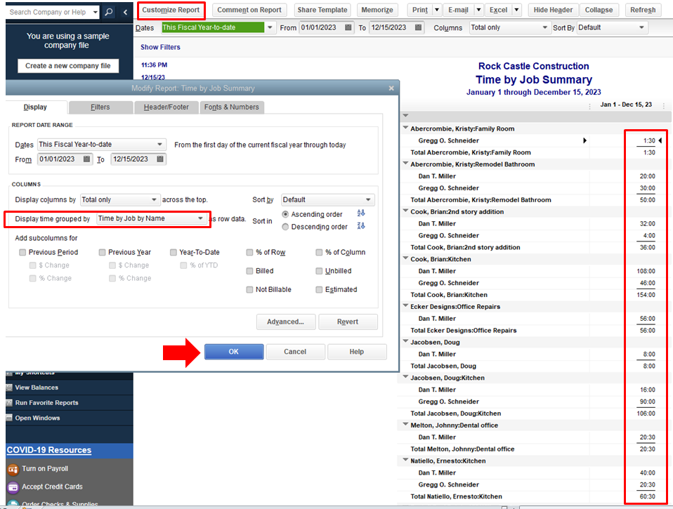Open Display time grouped by dropdown
673x509 pixels.
point(150,218)
